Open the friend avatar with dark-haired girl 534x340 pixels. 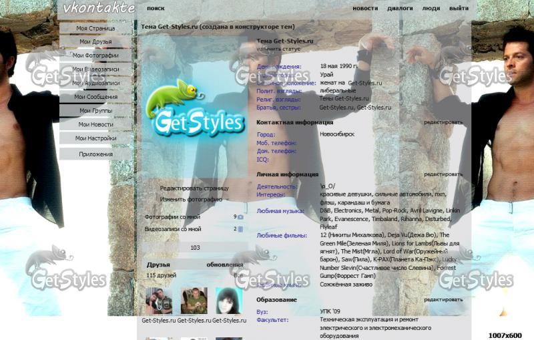(228, 301)
